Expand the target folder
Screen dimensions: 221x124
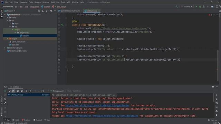click(x=8, y=39)
